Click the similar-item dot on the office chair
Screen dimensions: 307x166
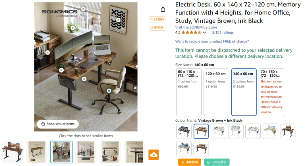pos(109,91)
